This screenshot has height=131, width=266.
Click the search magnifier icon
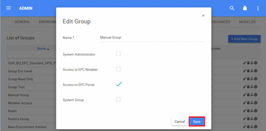pos(232,8)
